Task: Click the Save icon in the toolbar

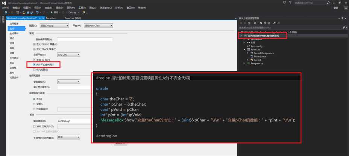Action: click(28, 12)
